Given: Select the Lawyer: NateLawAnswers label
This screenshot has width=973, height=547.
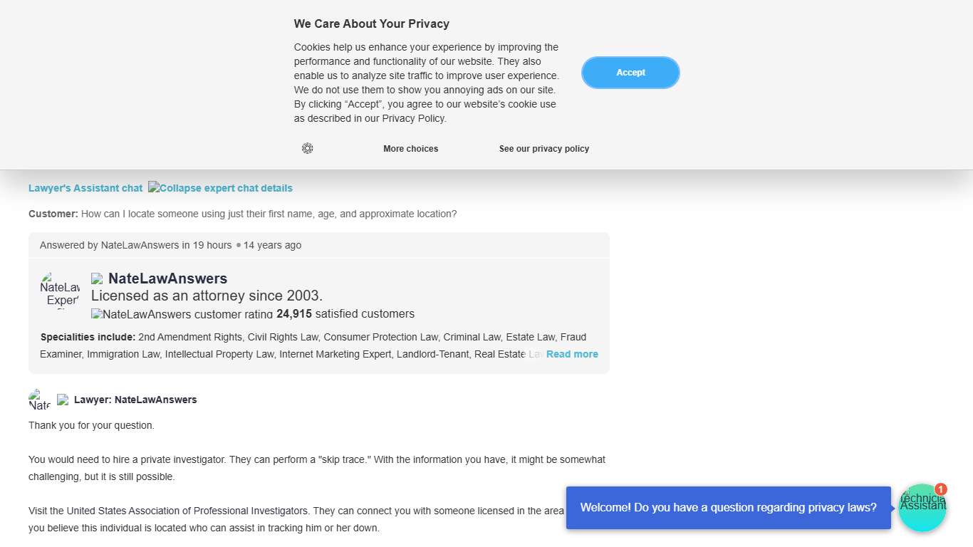Looking at the screenshot, I should [x=135, y=400].
